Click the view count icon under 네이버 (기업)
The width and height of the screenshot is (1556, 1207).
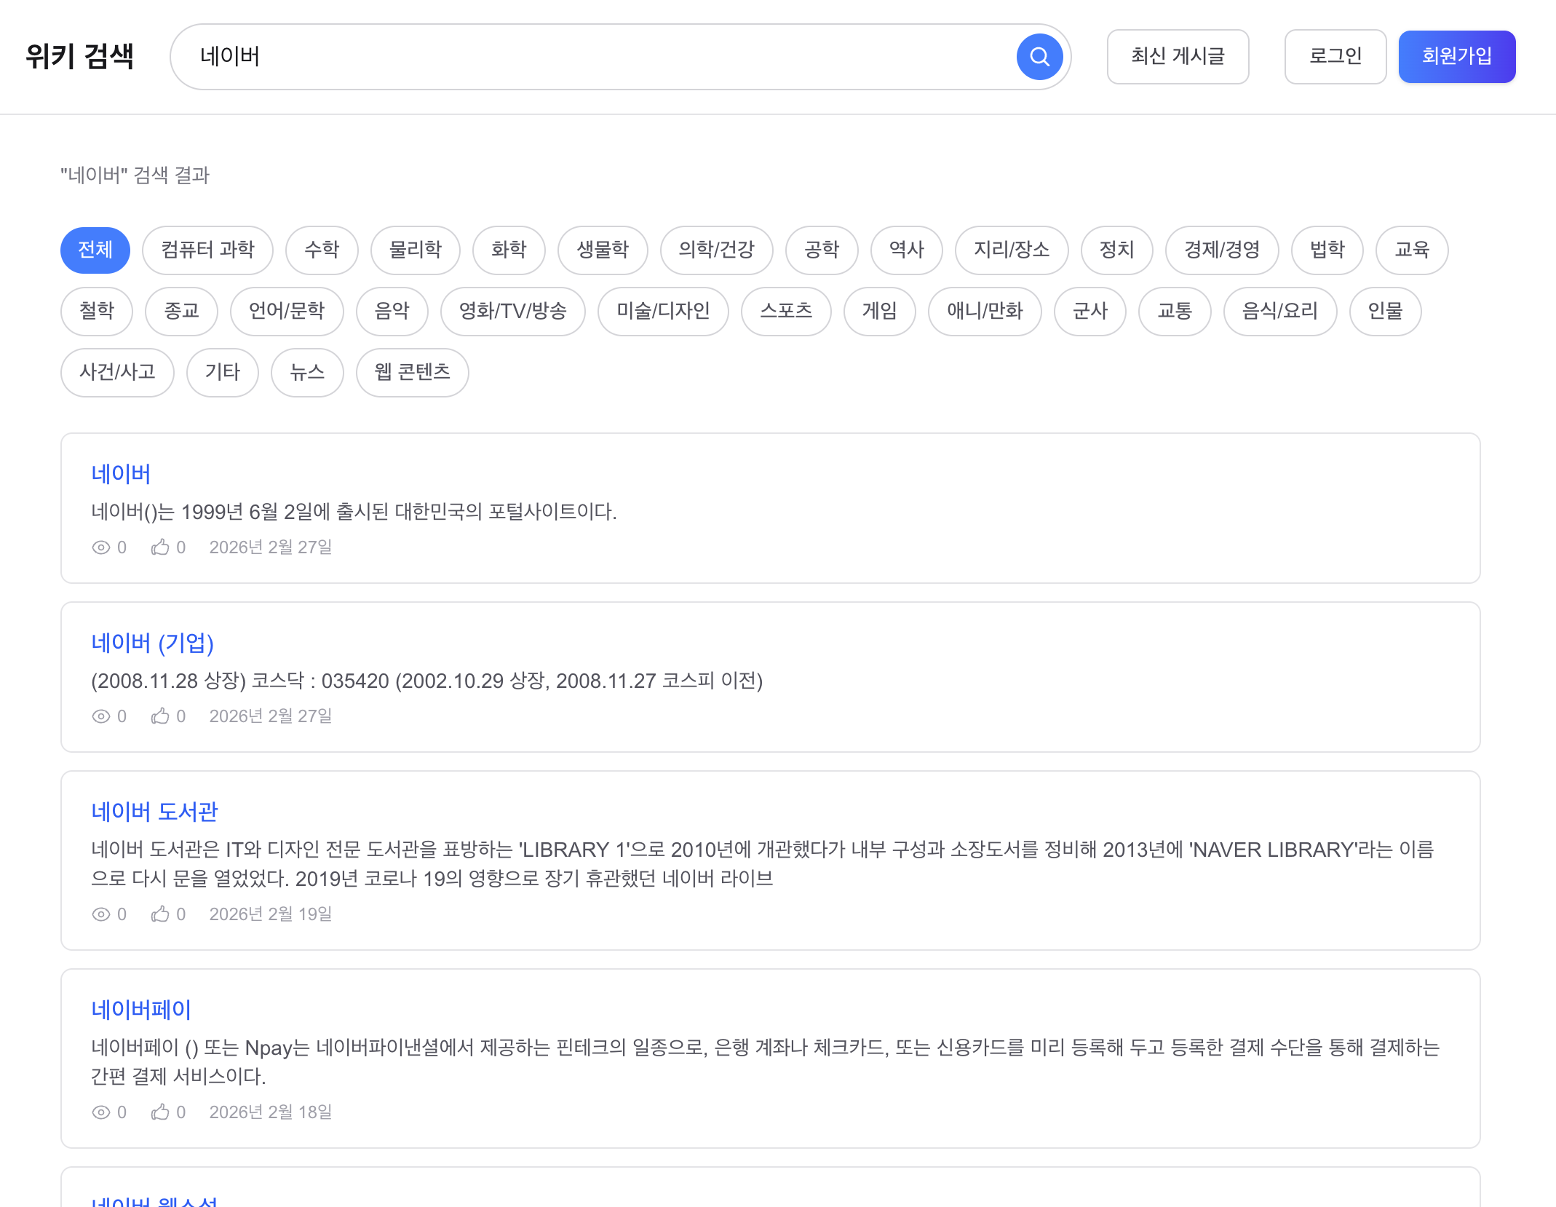coord(101,716)
